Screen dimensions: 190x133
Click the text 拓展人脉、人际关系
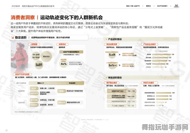[x=47, y=88]
